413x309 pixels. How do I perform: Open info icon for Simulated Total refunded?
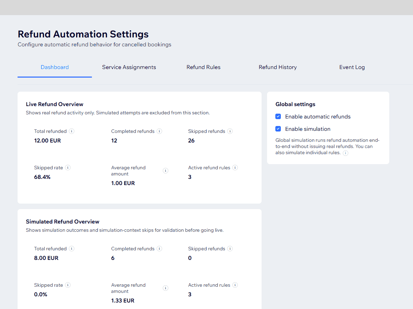coord(72,249)
